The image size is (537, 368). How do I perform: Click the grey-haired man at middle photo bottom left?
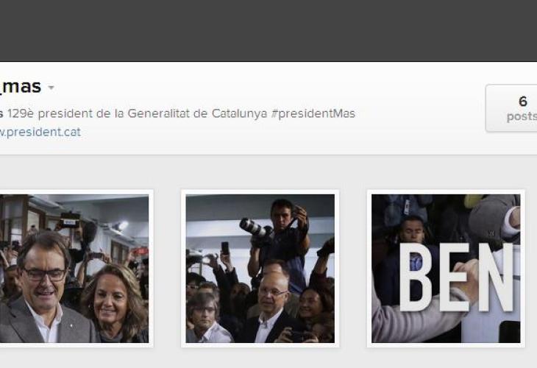pyautogui.click(x=205, y=318)
